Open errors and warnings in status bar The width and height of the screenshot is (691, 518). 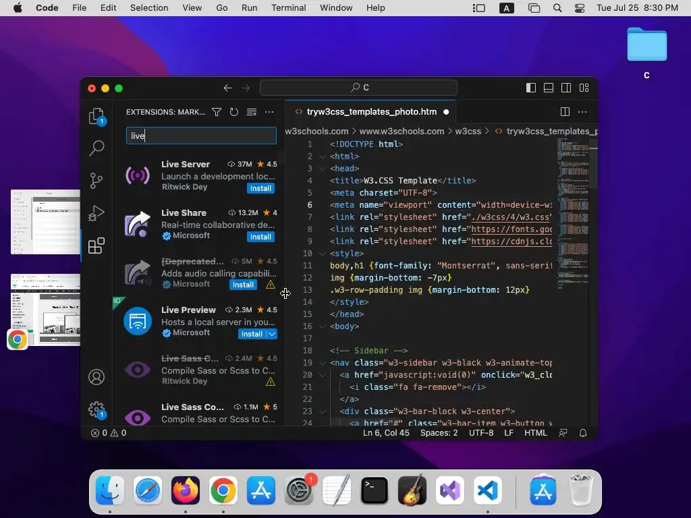pos(109,433)
